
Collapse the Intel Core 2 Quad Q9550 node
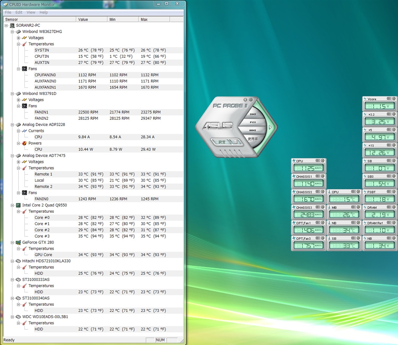click(12, 205)
